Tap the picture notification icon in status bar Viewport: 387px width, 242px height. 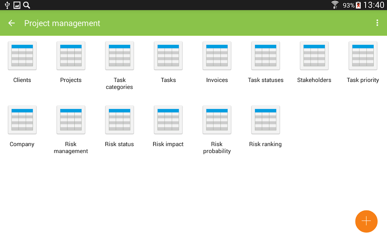17,5
